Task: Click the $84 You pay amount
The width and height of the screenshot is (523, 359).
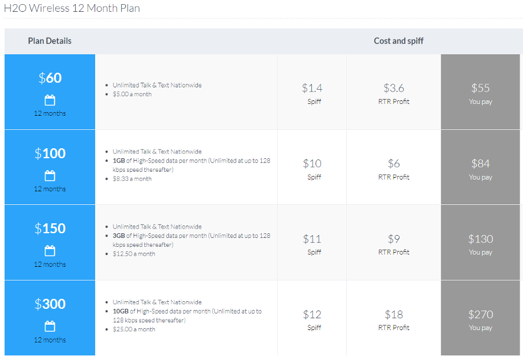Action: pyautogui.click(x=480, y=164)
